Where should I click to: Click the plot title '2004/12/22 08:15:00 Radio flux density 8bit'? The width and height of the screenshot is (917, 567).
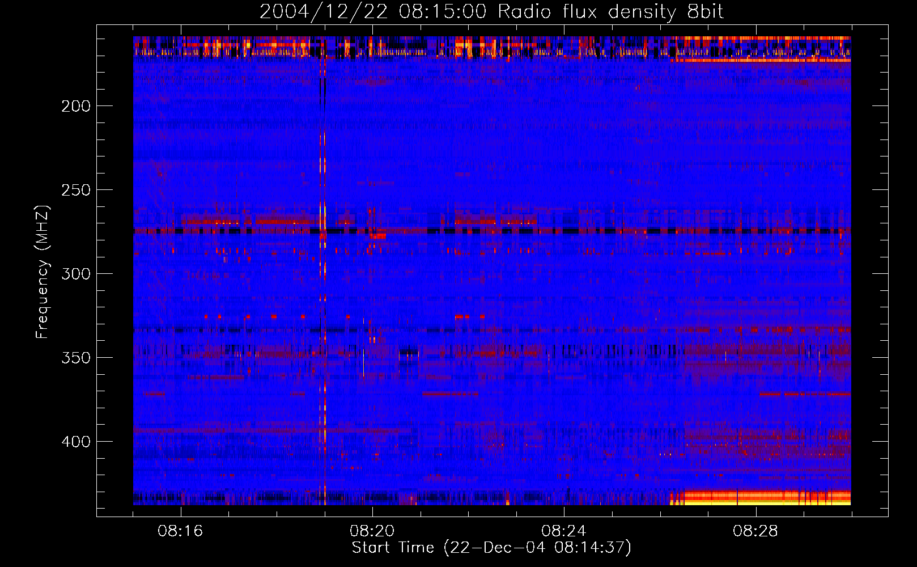(x=491, y=12)
